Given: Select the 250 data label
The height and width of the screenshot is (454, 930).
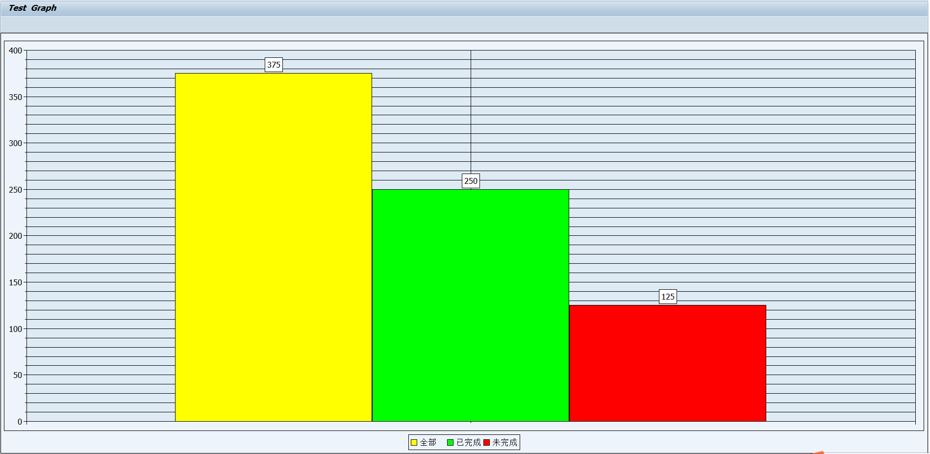Looking at the screenshot, I should [x=471, y=181].
